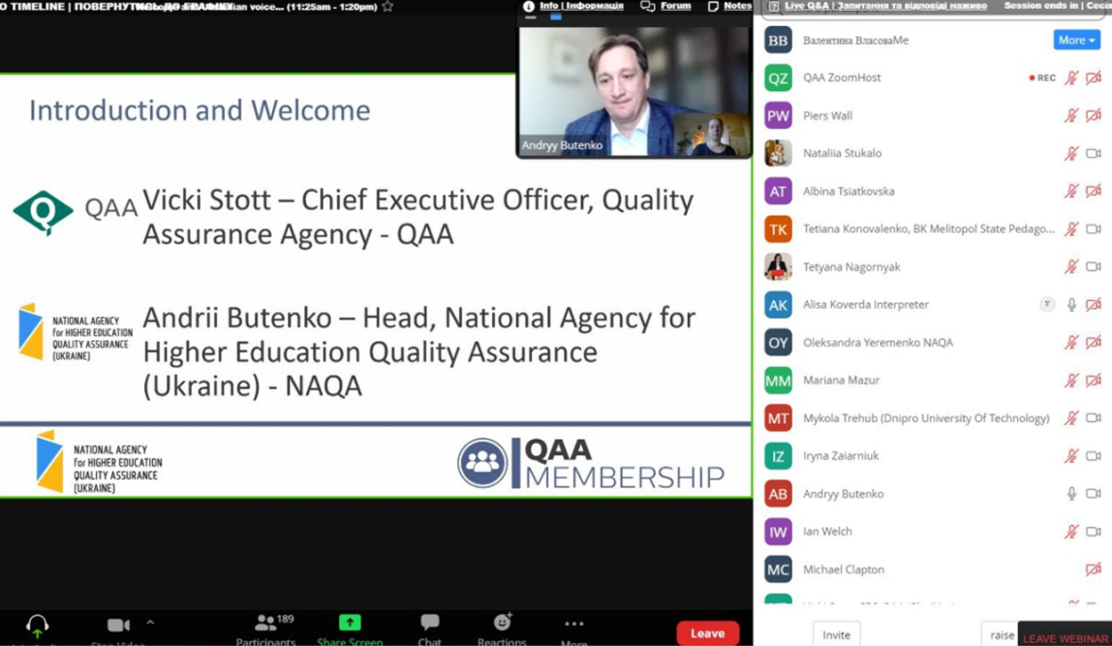Click the muted mic icon for Mykola Trehub
This screenshot has width=1112, height=646.
point(1071,418)
